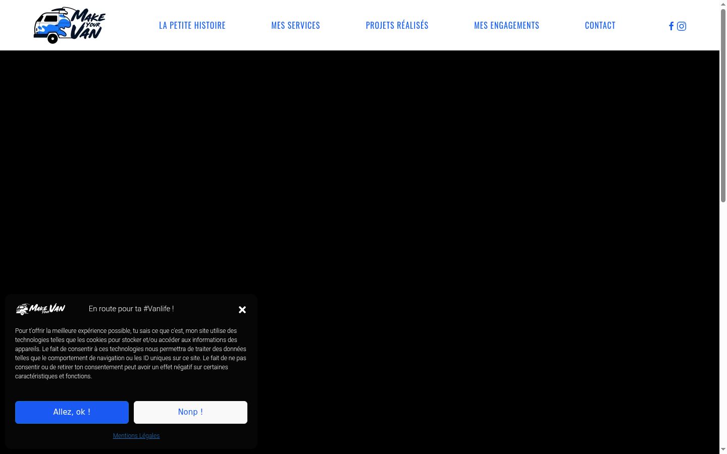Accept cookies with Allez, ok !

[x=72, y=412]
